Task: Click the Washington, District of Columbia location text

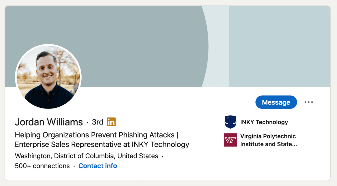Action: (86, 156)
